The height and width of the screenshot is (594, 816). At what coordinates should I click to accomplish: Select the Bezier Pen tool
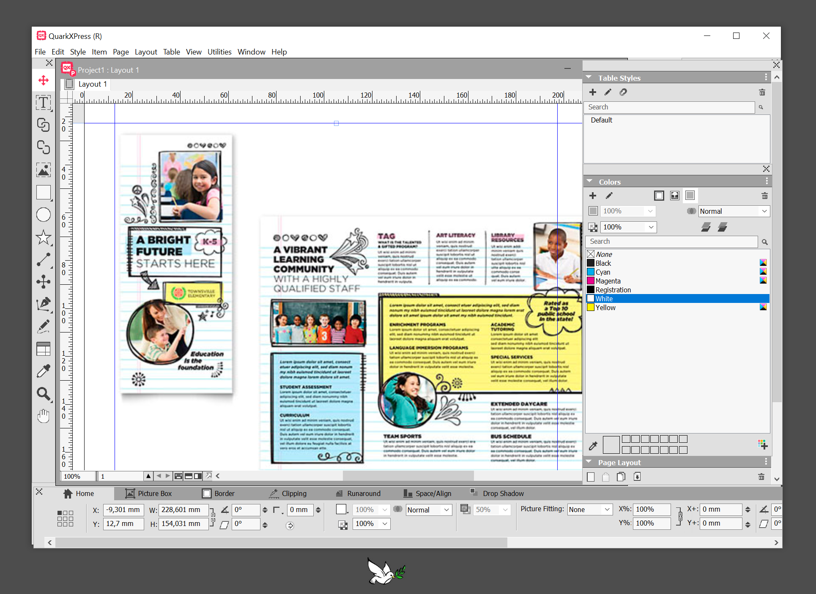coord(43,304)
